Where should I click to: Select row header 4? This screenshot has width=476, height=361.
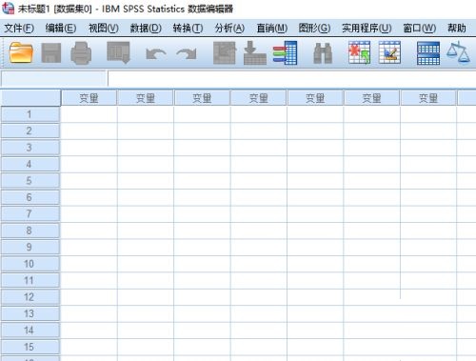click(x=30, y=164)
